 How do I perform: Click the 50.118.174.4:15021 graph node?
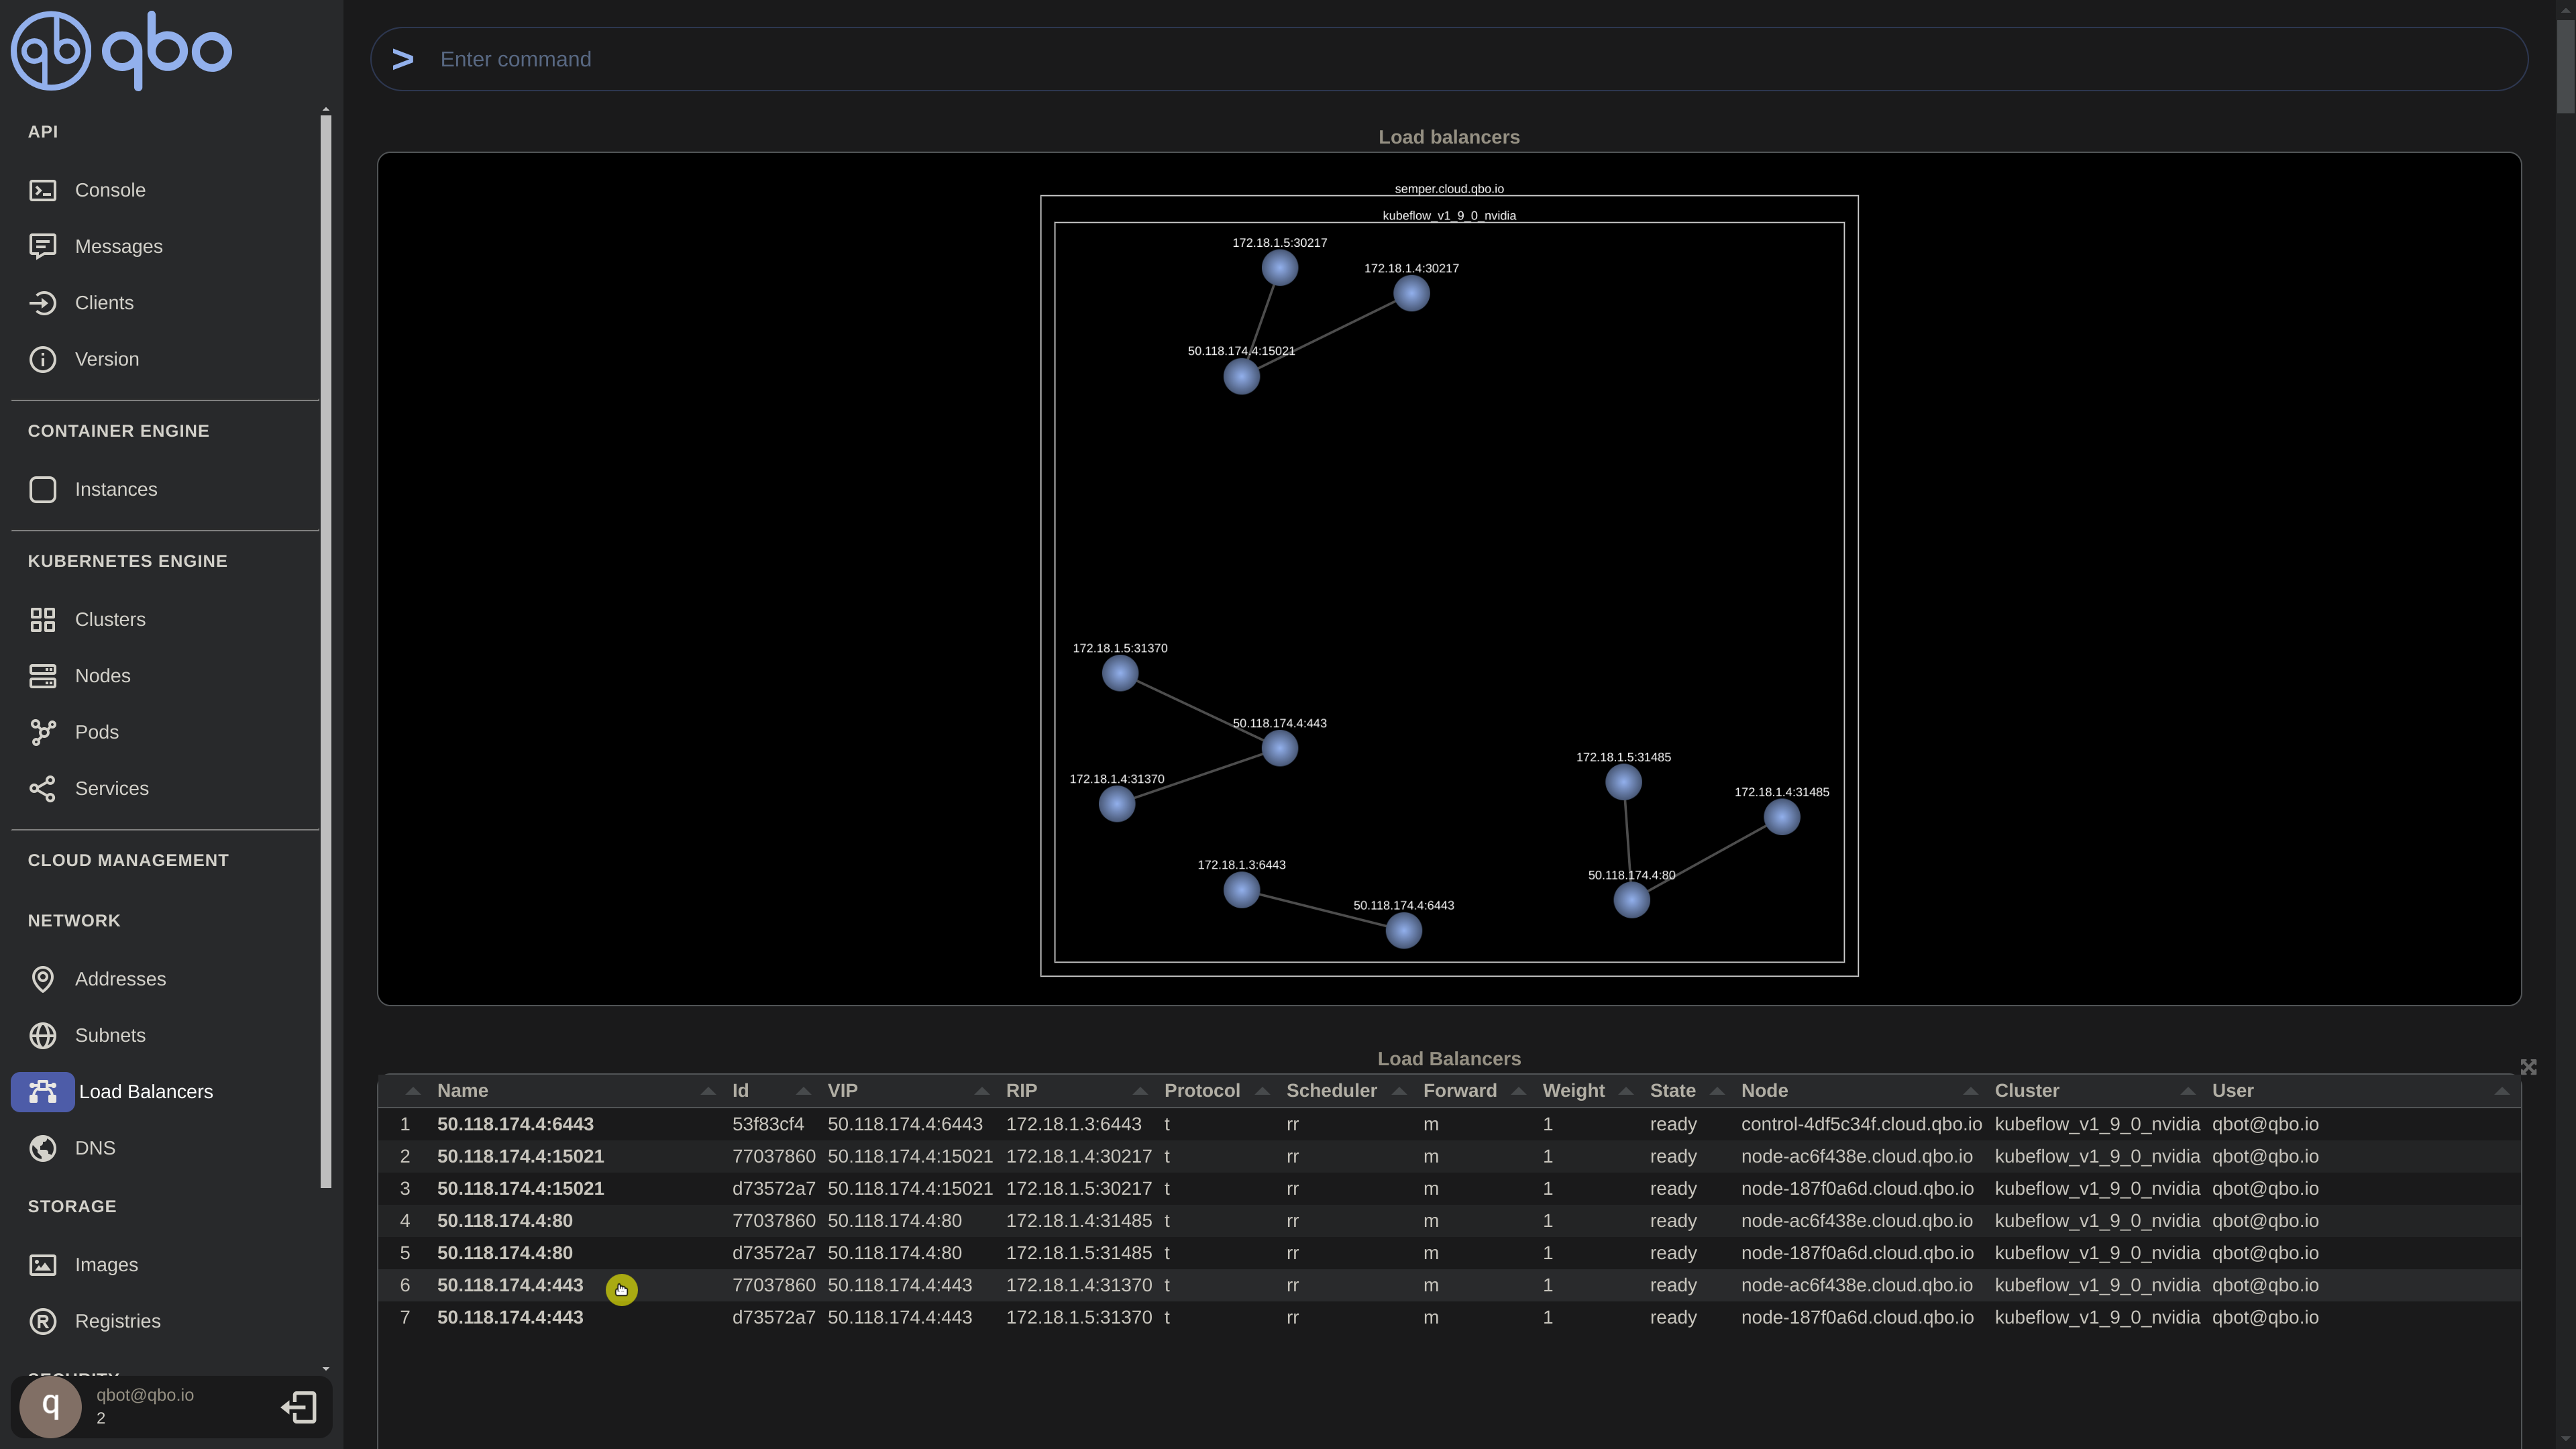(1241, 377)
